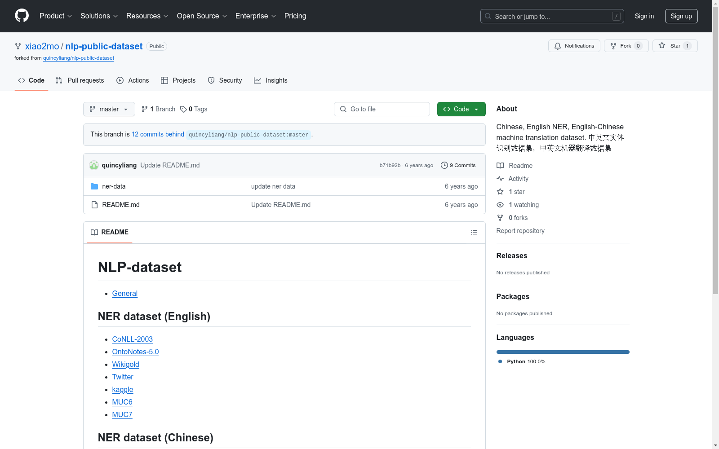Click the branch icon beside 1 Branch
The height and width of the screenshot is (449, 719).
(x=145, y=109)
